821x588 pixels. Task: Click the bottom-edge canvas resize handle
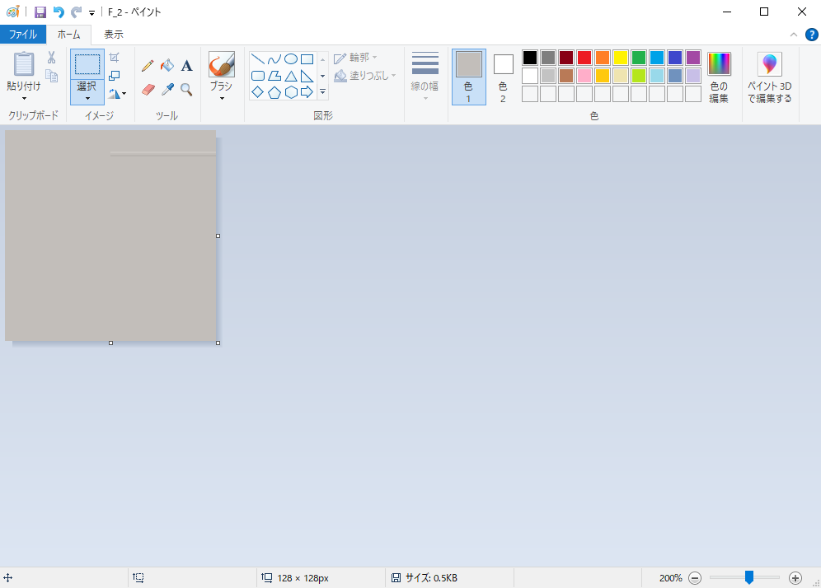(110, 343)
